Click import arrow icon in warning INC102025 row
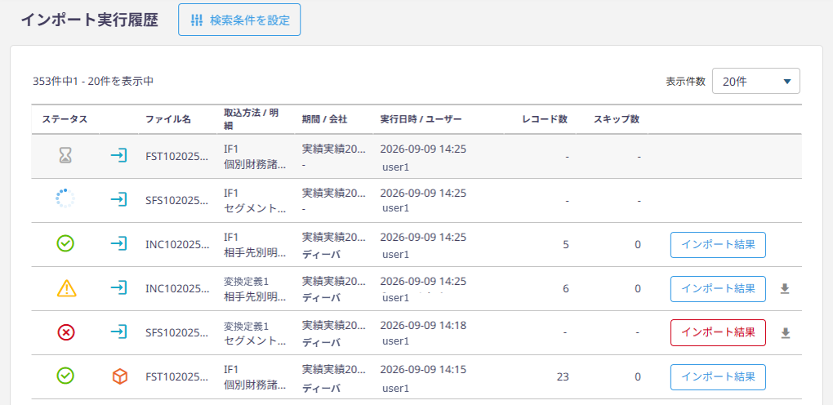Viewport: 833px width, 405px height. (x=119, y=288)
